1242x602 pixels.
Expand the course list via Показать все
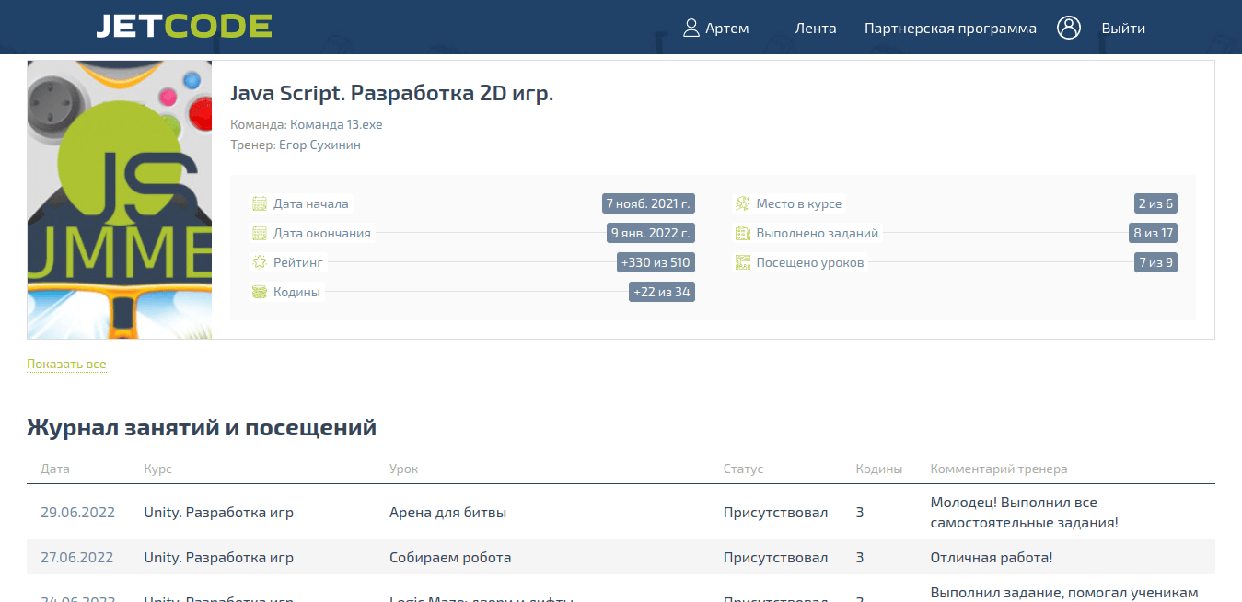pyautogui.click(x=65, y=364)
